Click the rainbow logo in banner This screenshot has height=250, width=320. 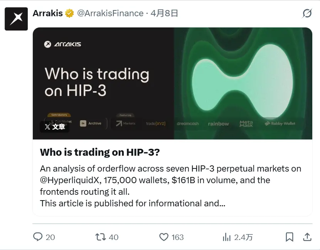[x=218, y=124]
